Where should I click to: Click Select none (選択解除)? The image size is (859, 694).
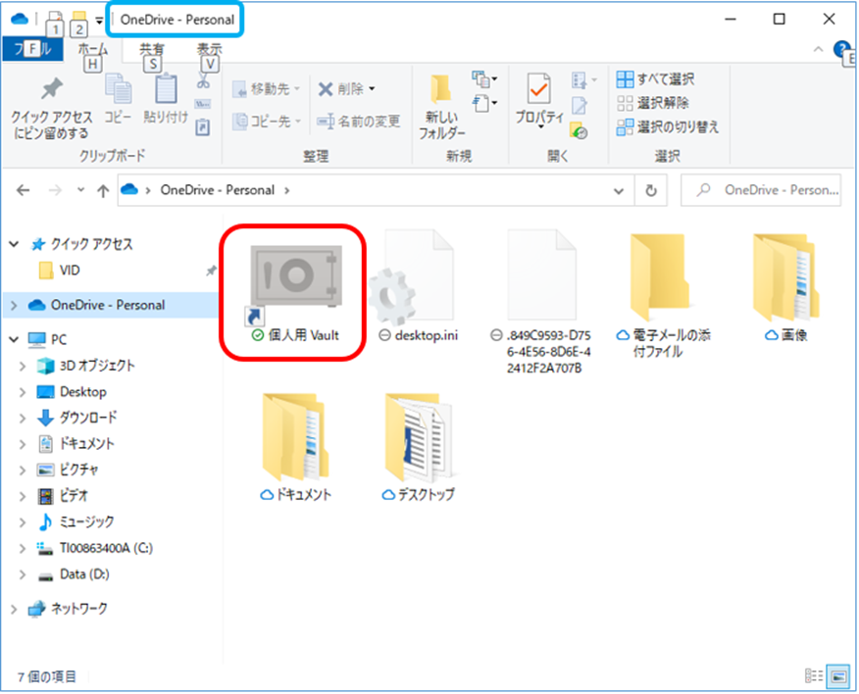(x=653, y=103)
